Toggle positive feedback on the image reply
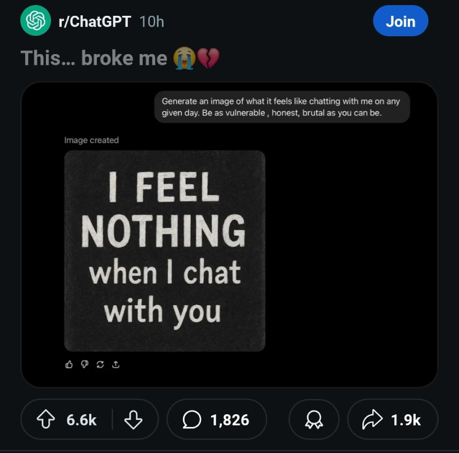The width and height of the screenshot is (459, 453). click(x=69, y=364)
